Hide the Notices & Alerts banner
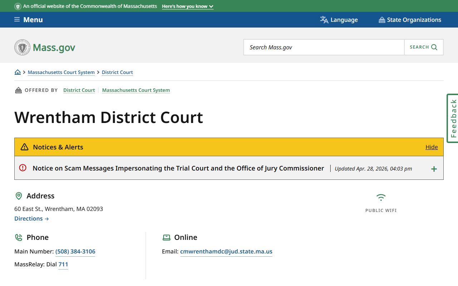 pyautogui.click(x=432, y=147)
